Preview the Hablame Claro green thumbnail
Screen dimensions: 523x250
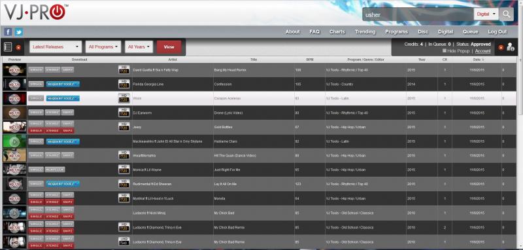point(14,141)
